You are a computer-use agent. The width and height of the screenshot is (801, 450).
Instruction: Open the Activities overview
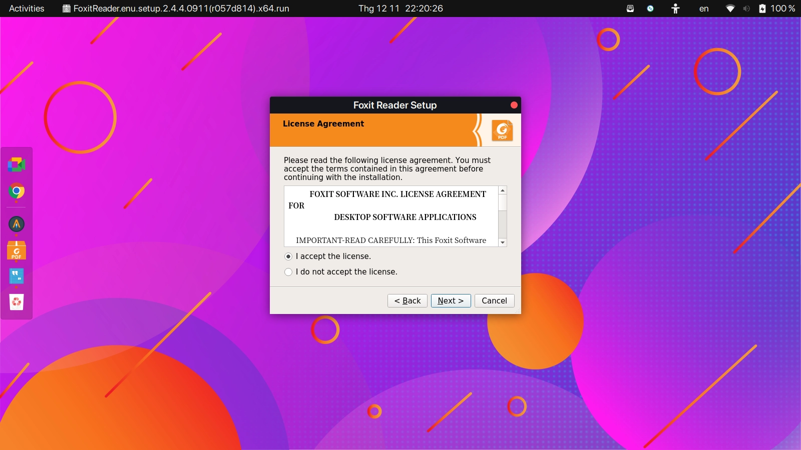point(27,8)
